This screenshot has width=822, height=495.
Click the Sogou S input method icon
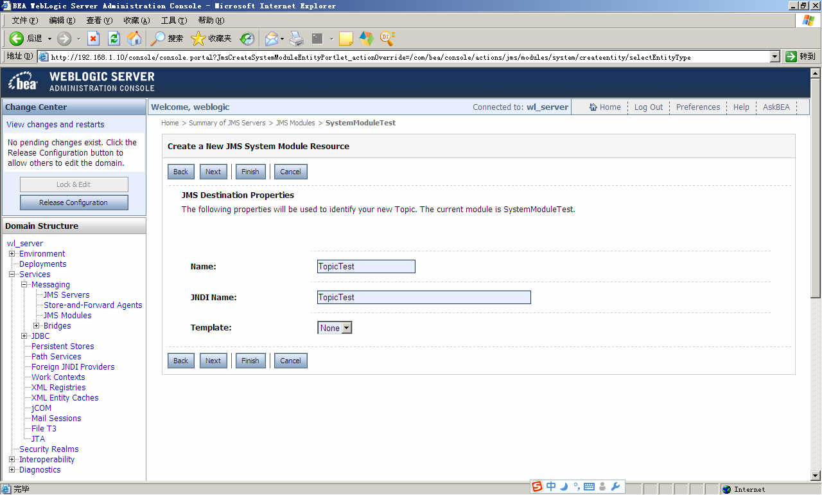(x=537, y=487)
